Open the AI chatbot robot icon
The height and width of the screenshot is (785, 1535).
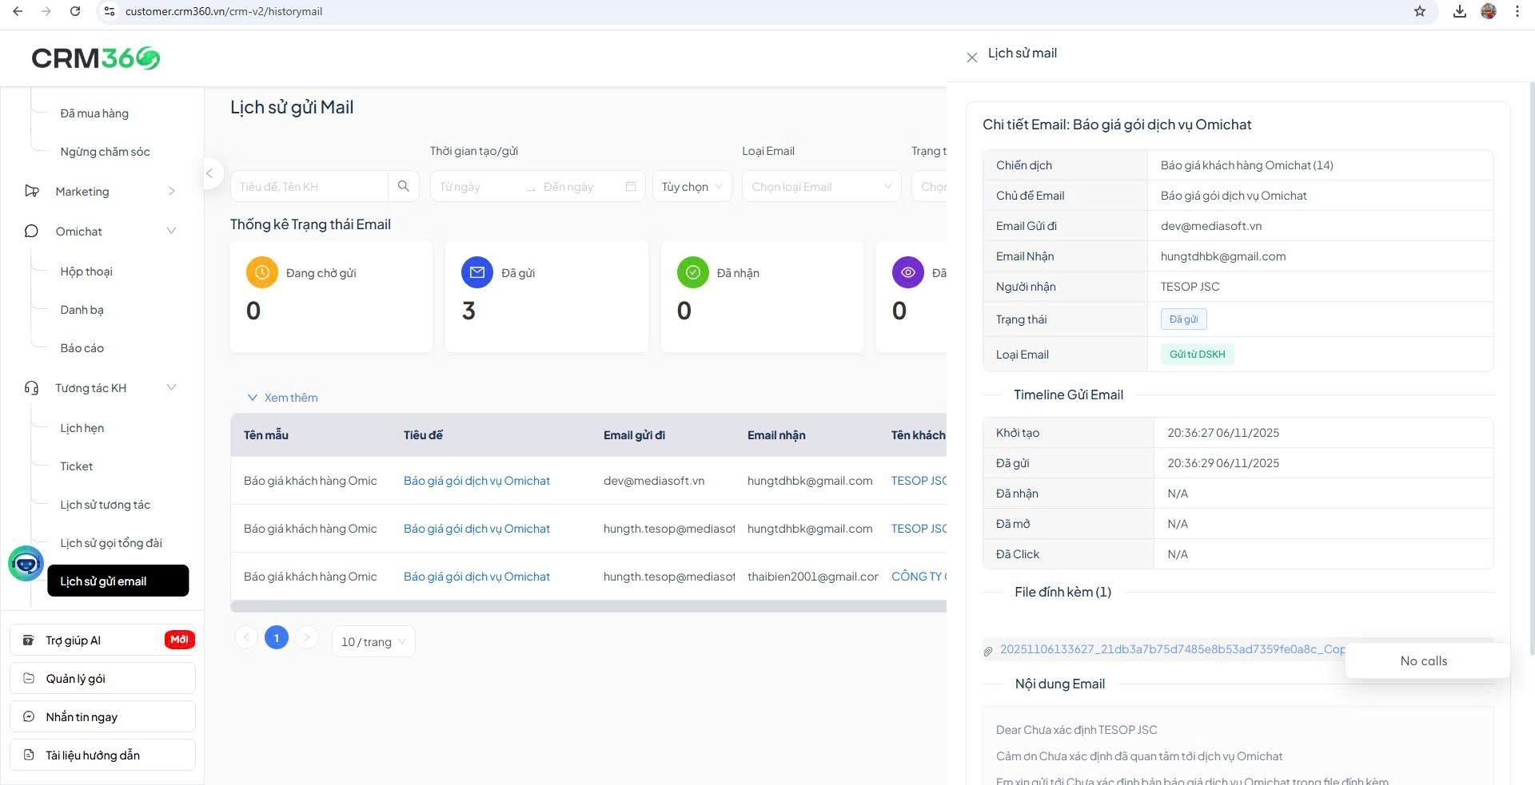coord(26,564)
